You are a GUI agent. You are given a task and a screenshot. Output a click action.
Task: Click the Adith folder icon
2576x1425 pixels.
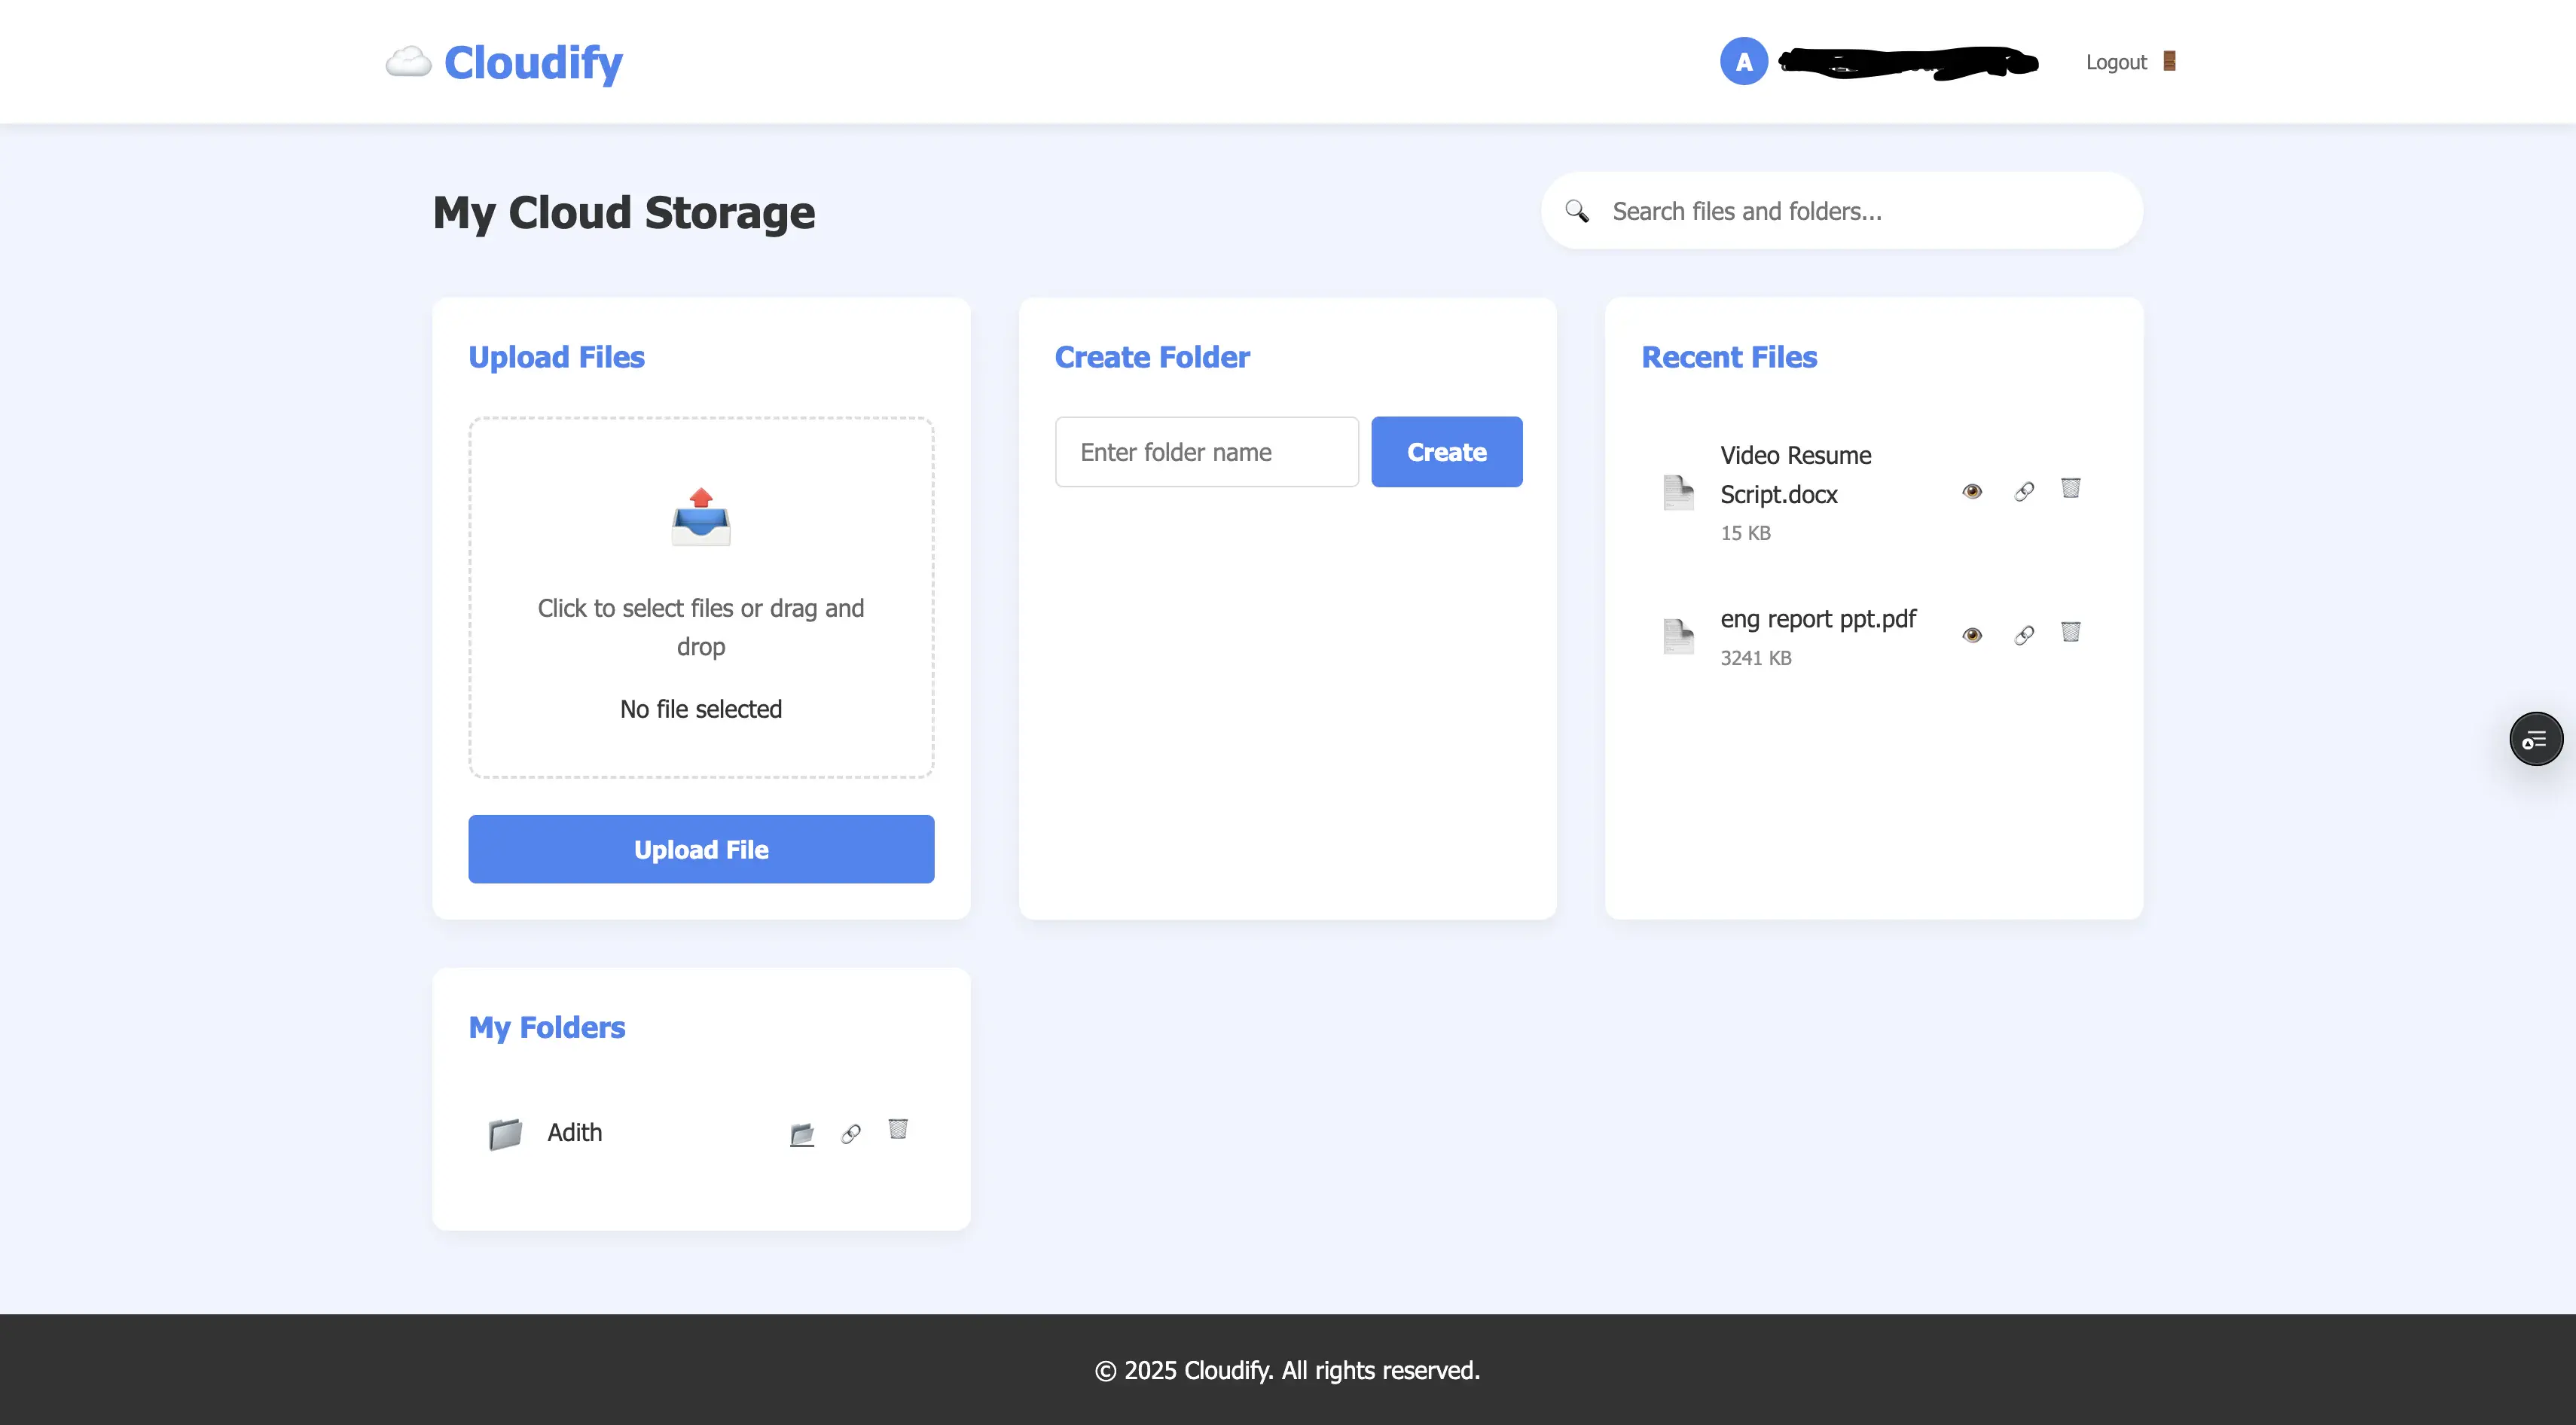pos(505,1133)
